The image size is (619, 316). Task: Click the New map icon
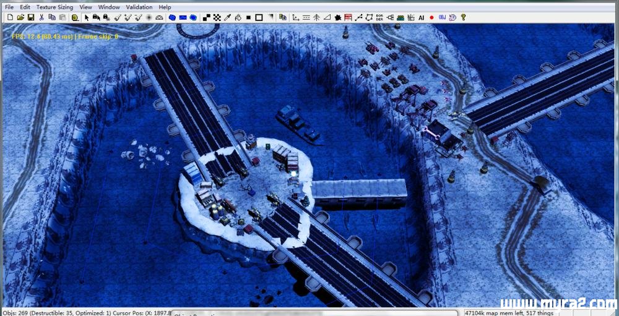tap(9, 17)
